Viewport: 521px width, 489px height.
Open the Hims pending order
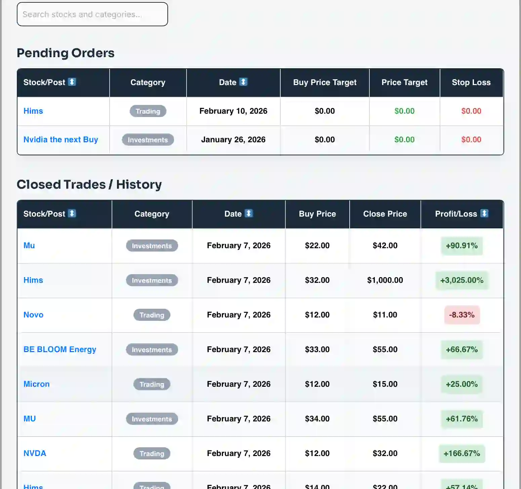[x=33, y=111]
